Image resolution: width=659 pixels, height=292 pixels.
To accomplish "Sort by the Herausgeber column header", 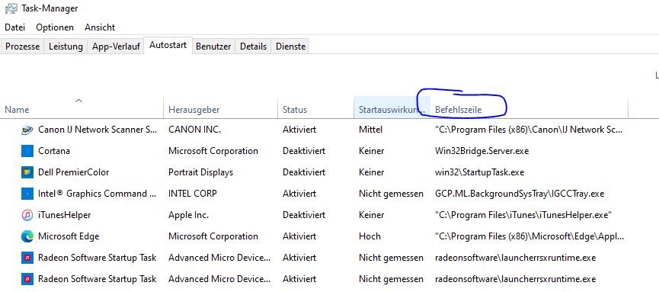I will pos(220,107).
